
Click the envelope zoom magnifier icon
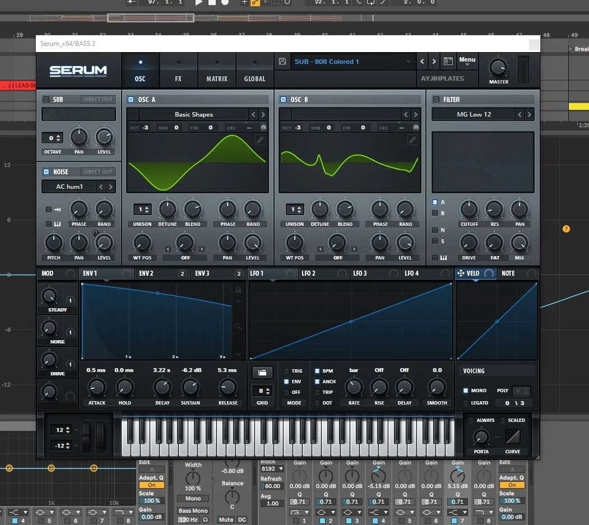coord(238,326)
